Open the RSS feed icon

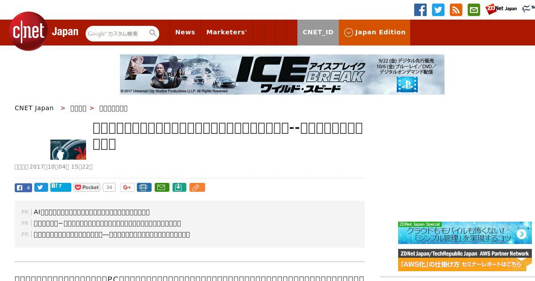click(456, 10)
